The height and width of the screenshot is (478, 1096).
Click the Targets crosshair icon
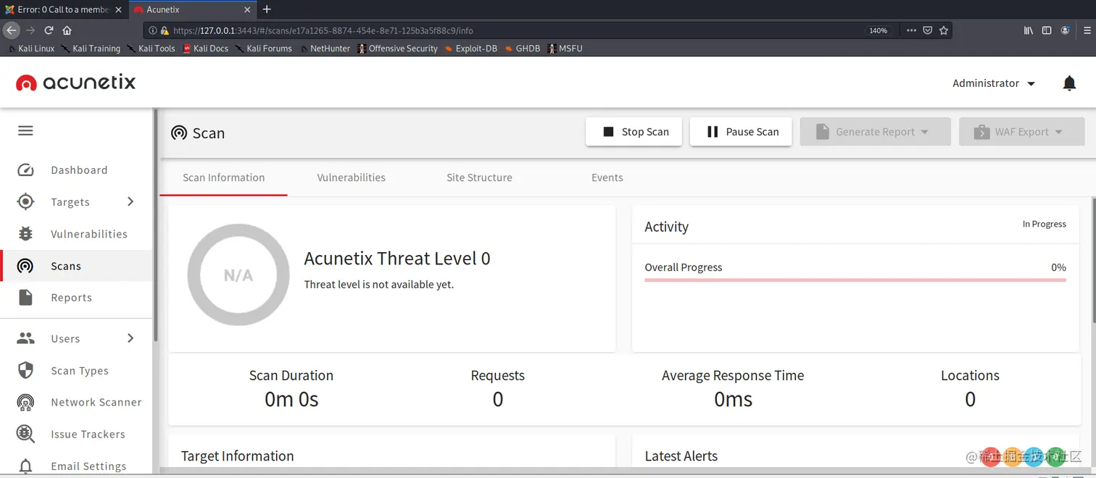click(25, 202)
